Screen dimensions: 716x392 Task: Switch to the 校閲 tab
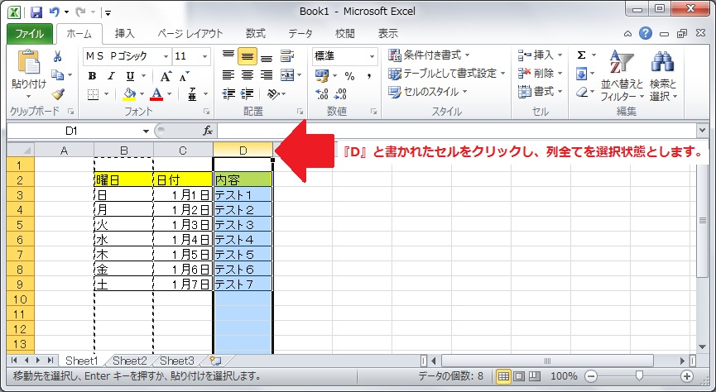coord(345,34)
